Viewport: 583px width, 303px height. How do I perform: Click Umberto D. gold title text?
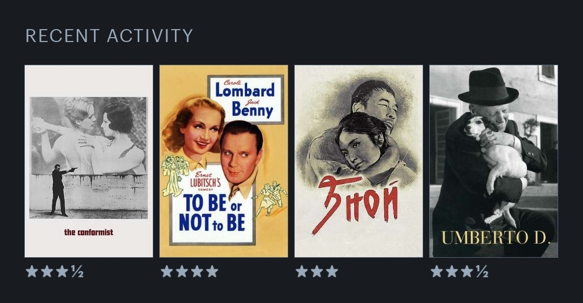coord(496,238)
